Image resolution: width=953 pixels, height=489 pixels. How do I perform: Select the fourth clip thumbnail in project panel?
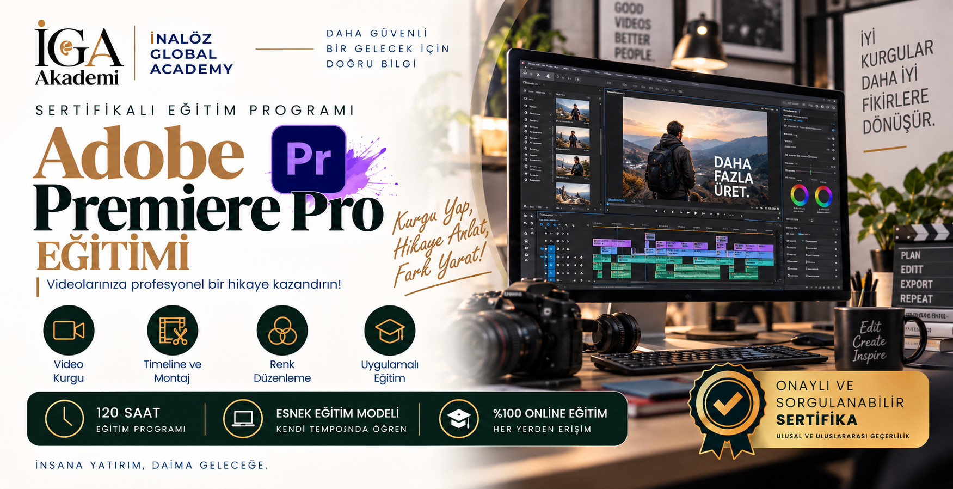click(x=573, y=193)
